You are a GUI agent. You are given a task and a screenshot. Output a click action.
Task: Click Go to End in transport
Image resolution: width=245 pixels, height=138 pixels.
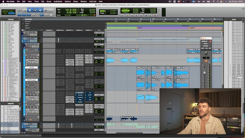[141, 15]
